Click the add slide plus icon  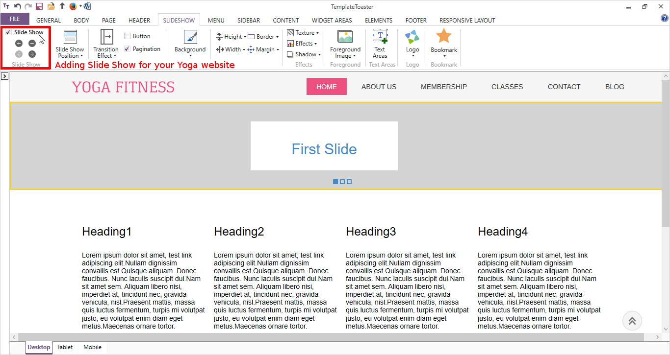[x=19, y=44]
